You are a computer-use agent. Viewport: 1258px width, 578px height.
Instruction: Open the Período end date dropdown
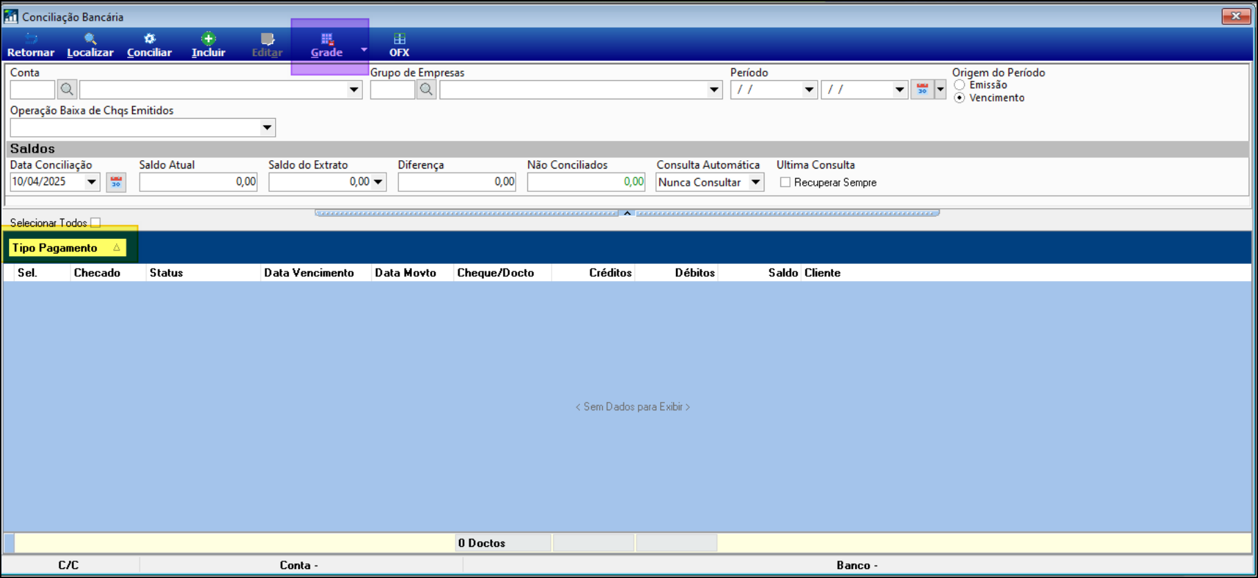click(x=899, y=90)
